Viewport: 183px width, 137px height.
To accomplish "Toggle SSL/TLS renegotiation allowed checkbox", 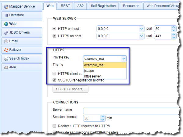I will 54,80.
